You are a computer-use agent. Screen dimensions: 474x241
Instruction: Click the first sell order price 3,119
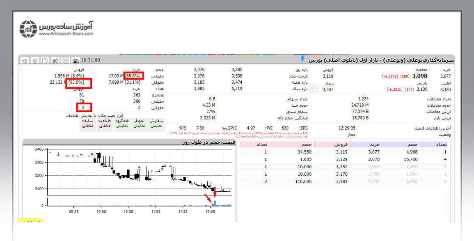click(341, 152)
